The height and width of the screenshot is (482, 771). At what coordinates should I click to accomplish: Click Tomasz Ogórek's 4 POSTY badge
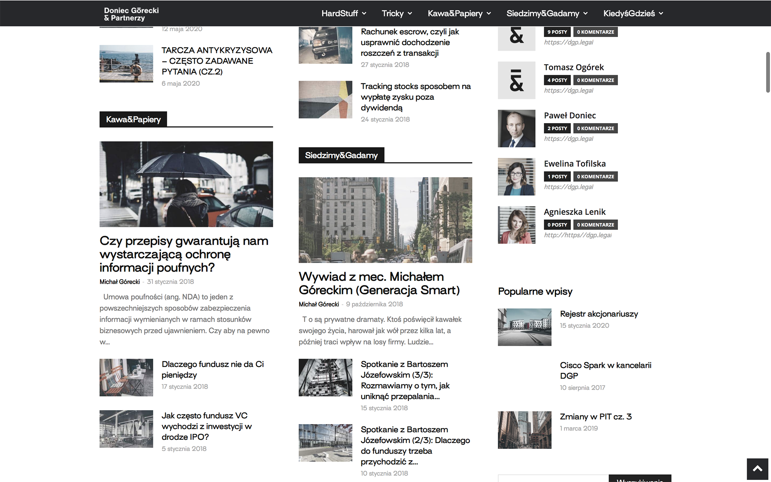(x=557, y=80)
